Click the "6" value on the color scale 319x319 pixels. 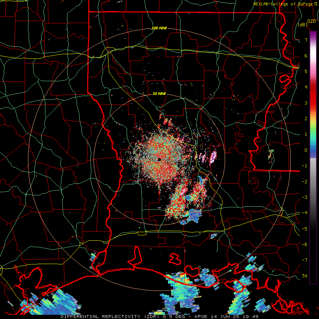(x=306, y=56)
